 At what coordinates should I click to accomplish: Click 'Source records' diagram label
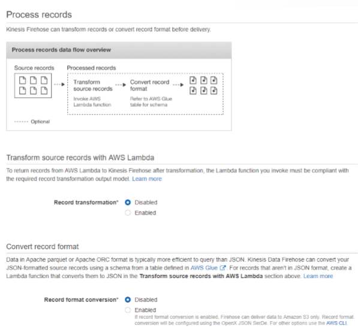pyautogui.click(x=34, y=68)
